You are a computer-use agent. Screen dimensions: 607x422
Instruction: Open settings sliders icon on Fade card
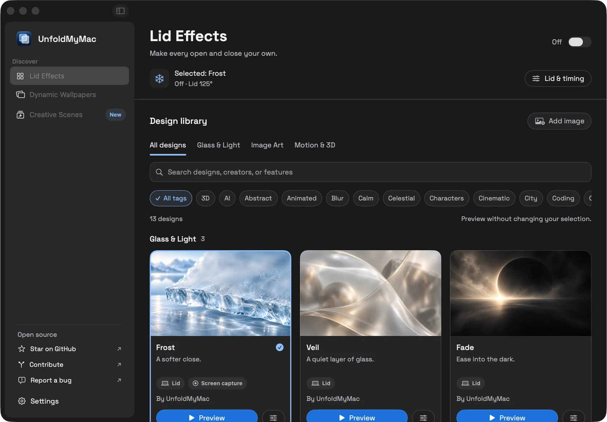click(573, 417)
